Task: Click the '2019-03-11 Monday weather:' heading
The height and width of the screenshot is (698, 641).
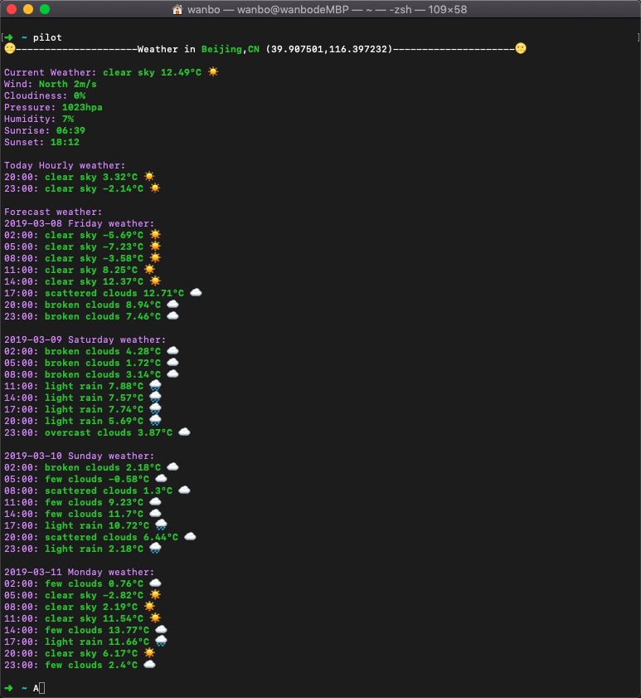Action: [x=79, y=572]
